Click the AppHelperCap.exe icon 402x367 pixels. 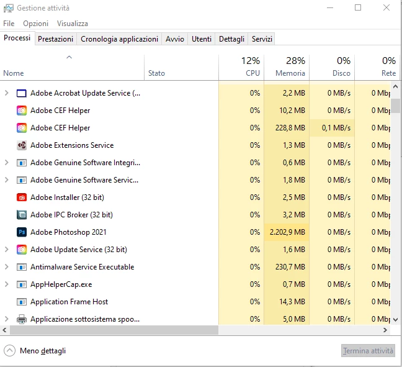pyautogui.click(x=22, y=284)
